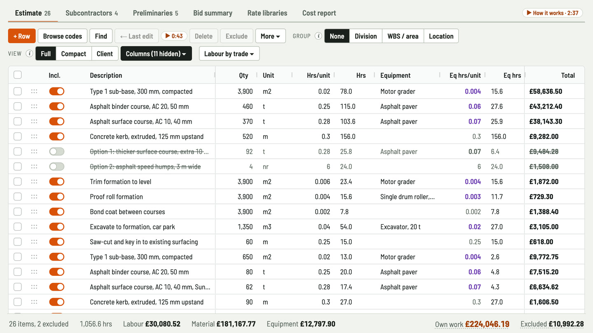The height and width of the screenshot is (333, 593).
Task: Grab drag handle for Trim formation row
Action: (x=34, y=182)
